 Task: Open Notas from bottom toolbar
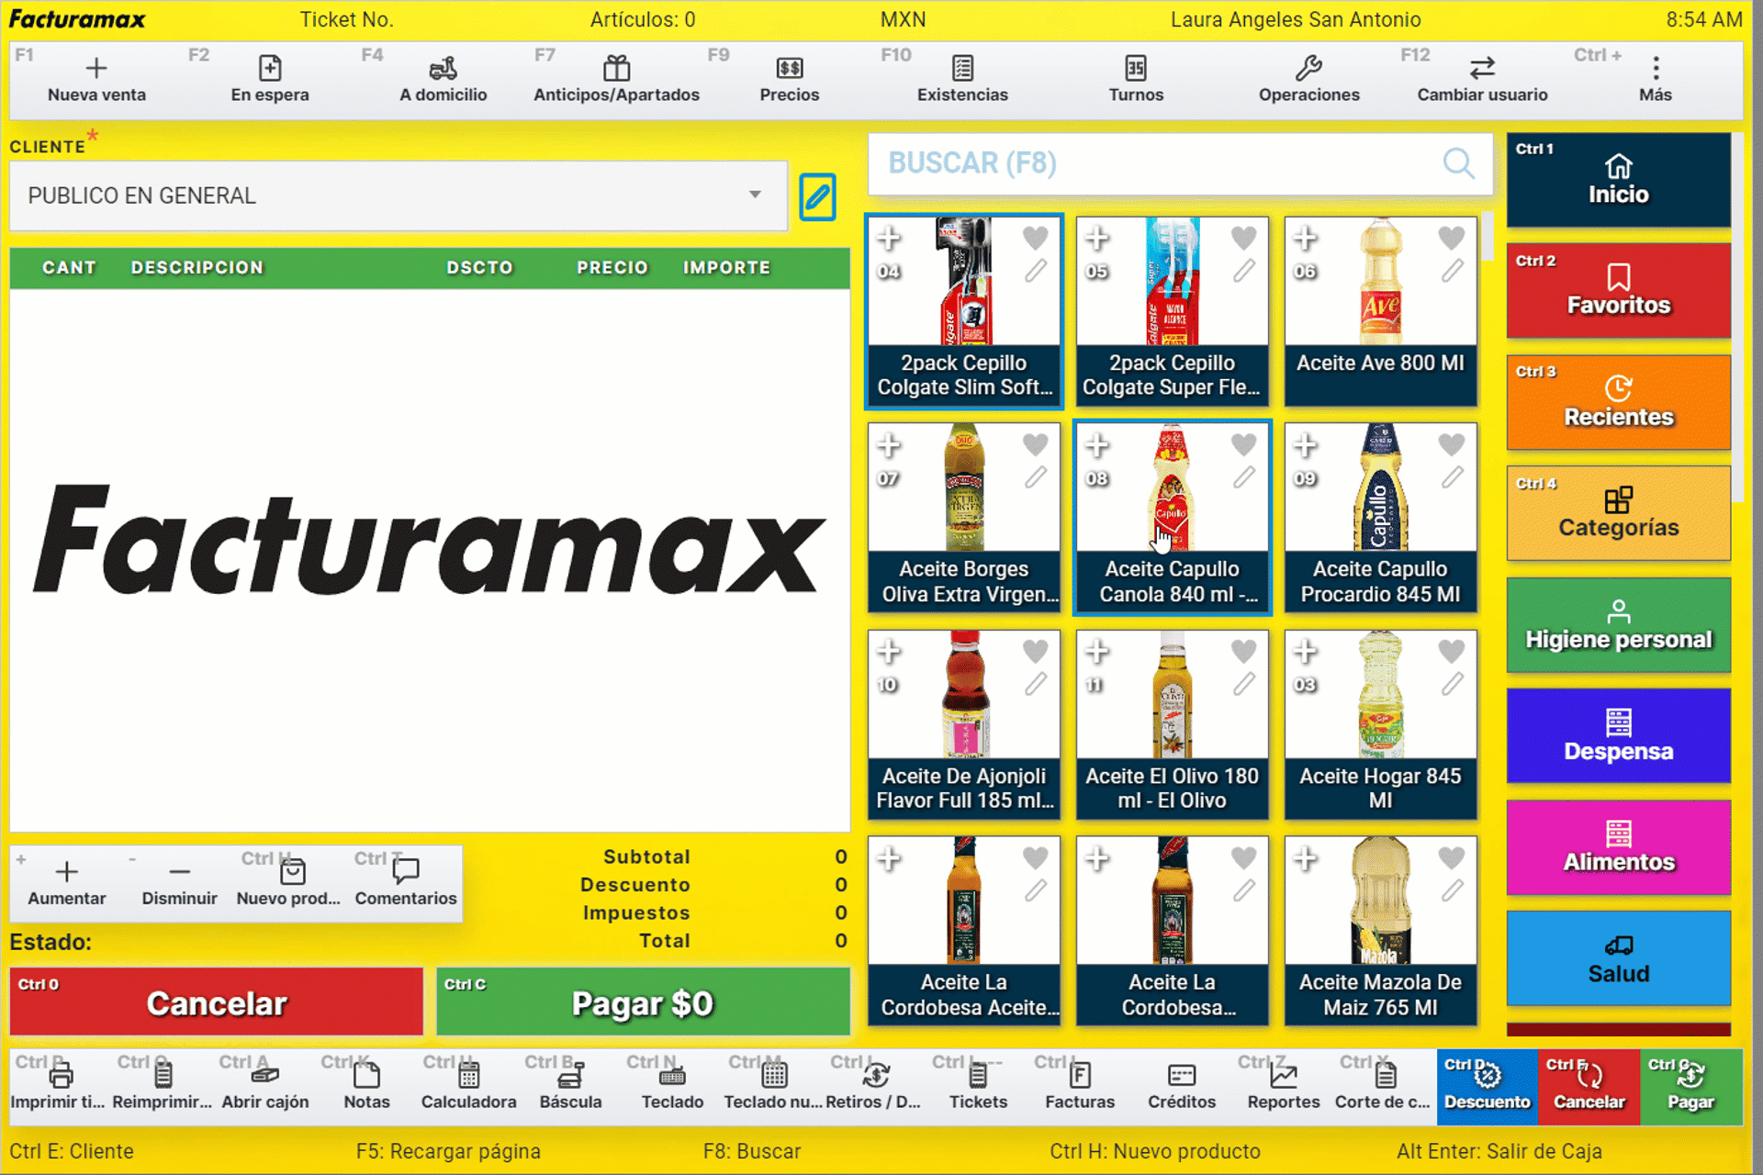[366, 1087]
